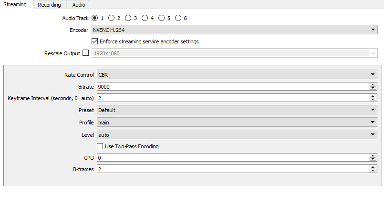Screen dimensions: 384x215
Task: Expand the Rate Control CBR dropdown
Action: [x=237, y=75]
